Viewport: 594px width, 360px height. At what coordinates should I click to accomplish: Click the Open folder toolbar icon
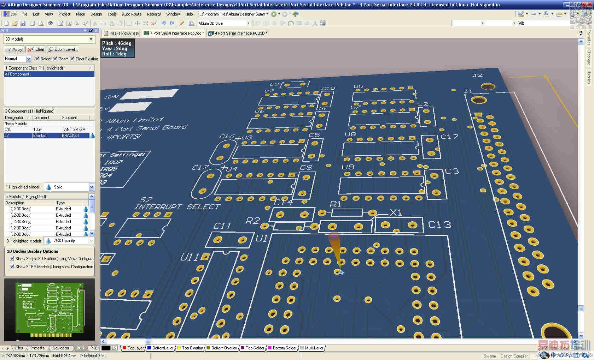[14, 23]
